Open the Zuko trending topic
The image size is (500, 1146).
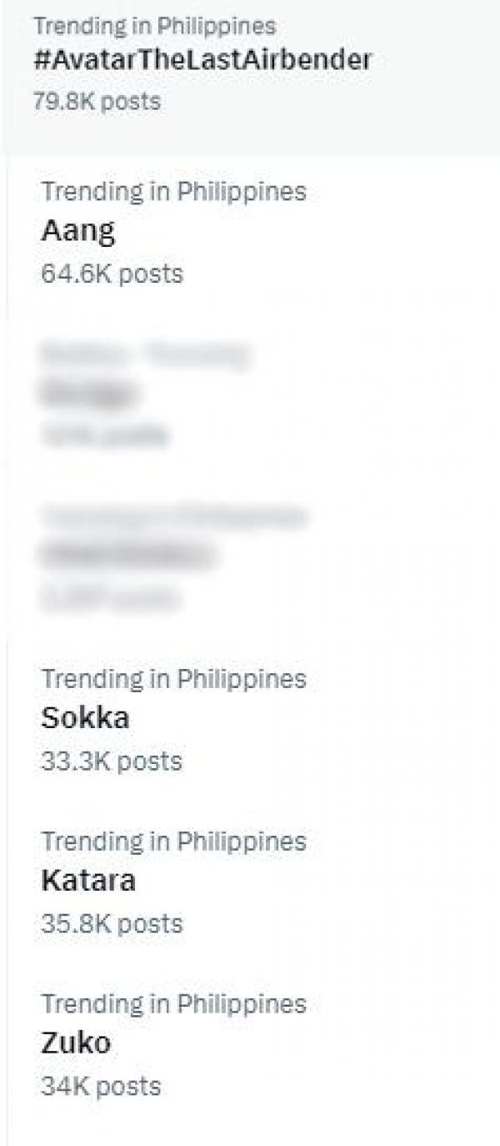[x=76, y=1043]
